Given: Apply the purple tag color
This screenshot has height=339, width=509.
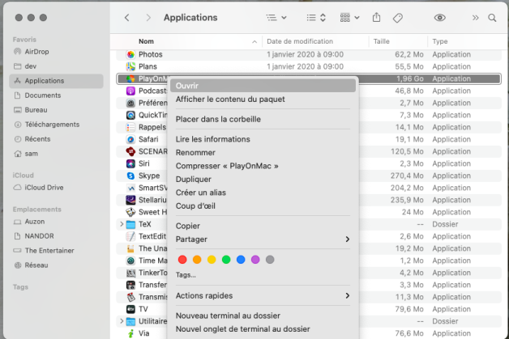Looking at the screenshot, I should pyautogui.click(x=255, y=260).
